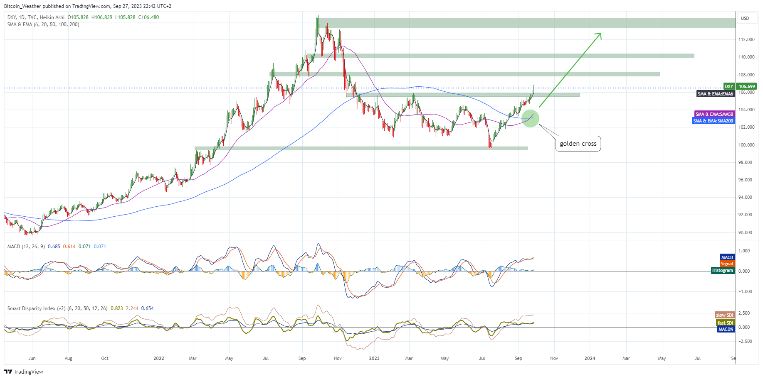
Task: Click the MACD value 0.685
Action: 54,247
